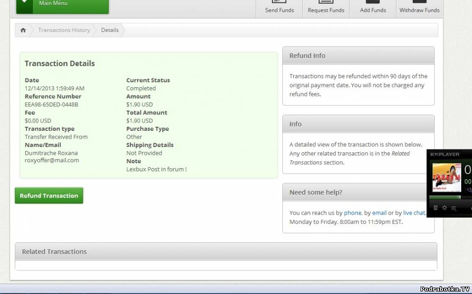Go to Transactions History breadcrumb
The height and width of the screenshot is (294, 472).
tap(64, 30)
